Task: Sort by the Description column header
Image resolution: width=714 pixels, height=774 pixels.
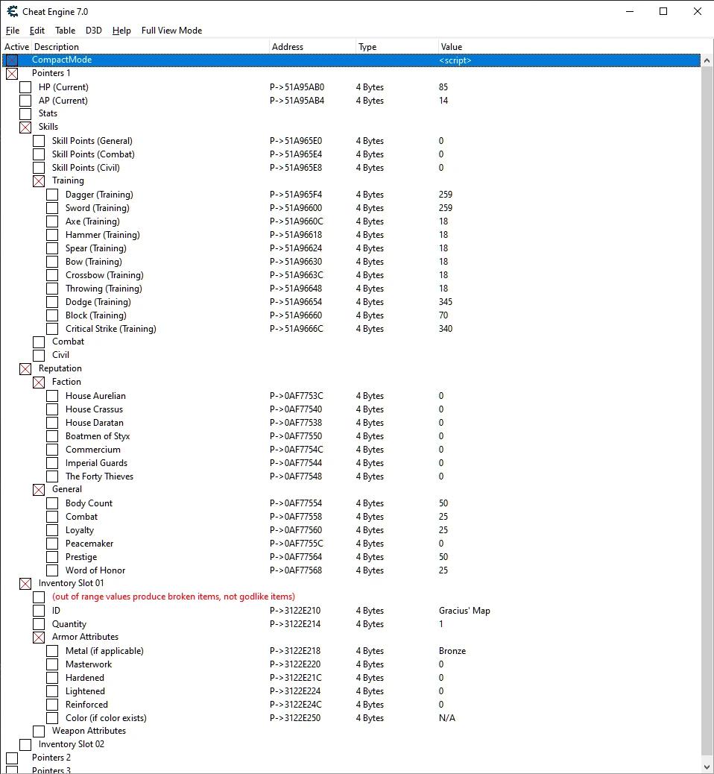Action: (151, 47)
